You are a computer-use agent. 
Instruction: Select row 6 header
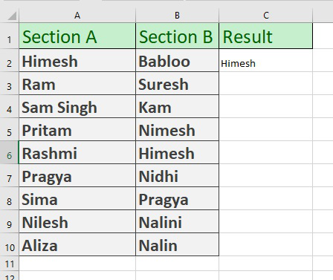click(10, 153)
